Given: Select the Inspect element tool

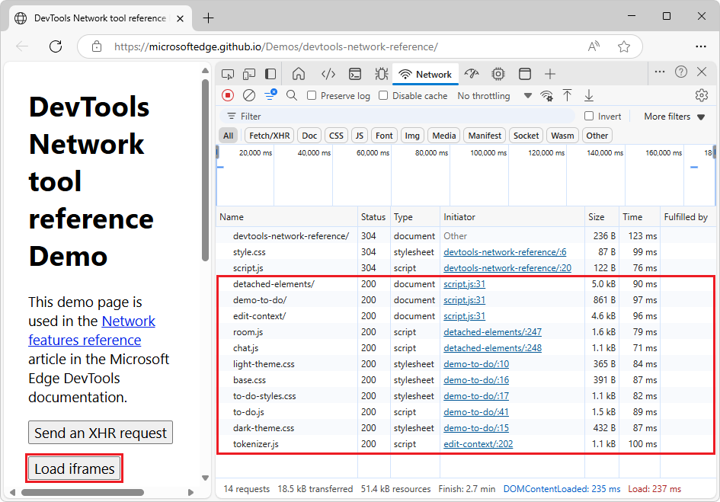Looking at the screenshot, I should [x=227, y=74].
